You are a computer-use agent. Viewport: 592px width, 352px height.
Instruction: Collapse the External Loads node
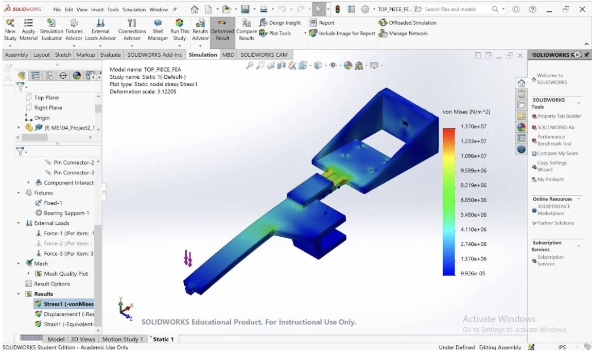click(x=19, y=223)
